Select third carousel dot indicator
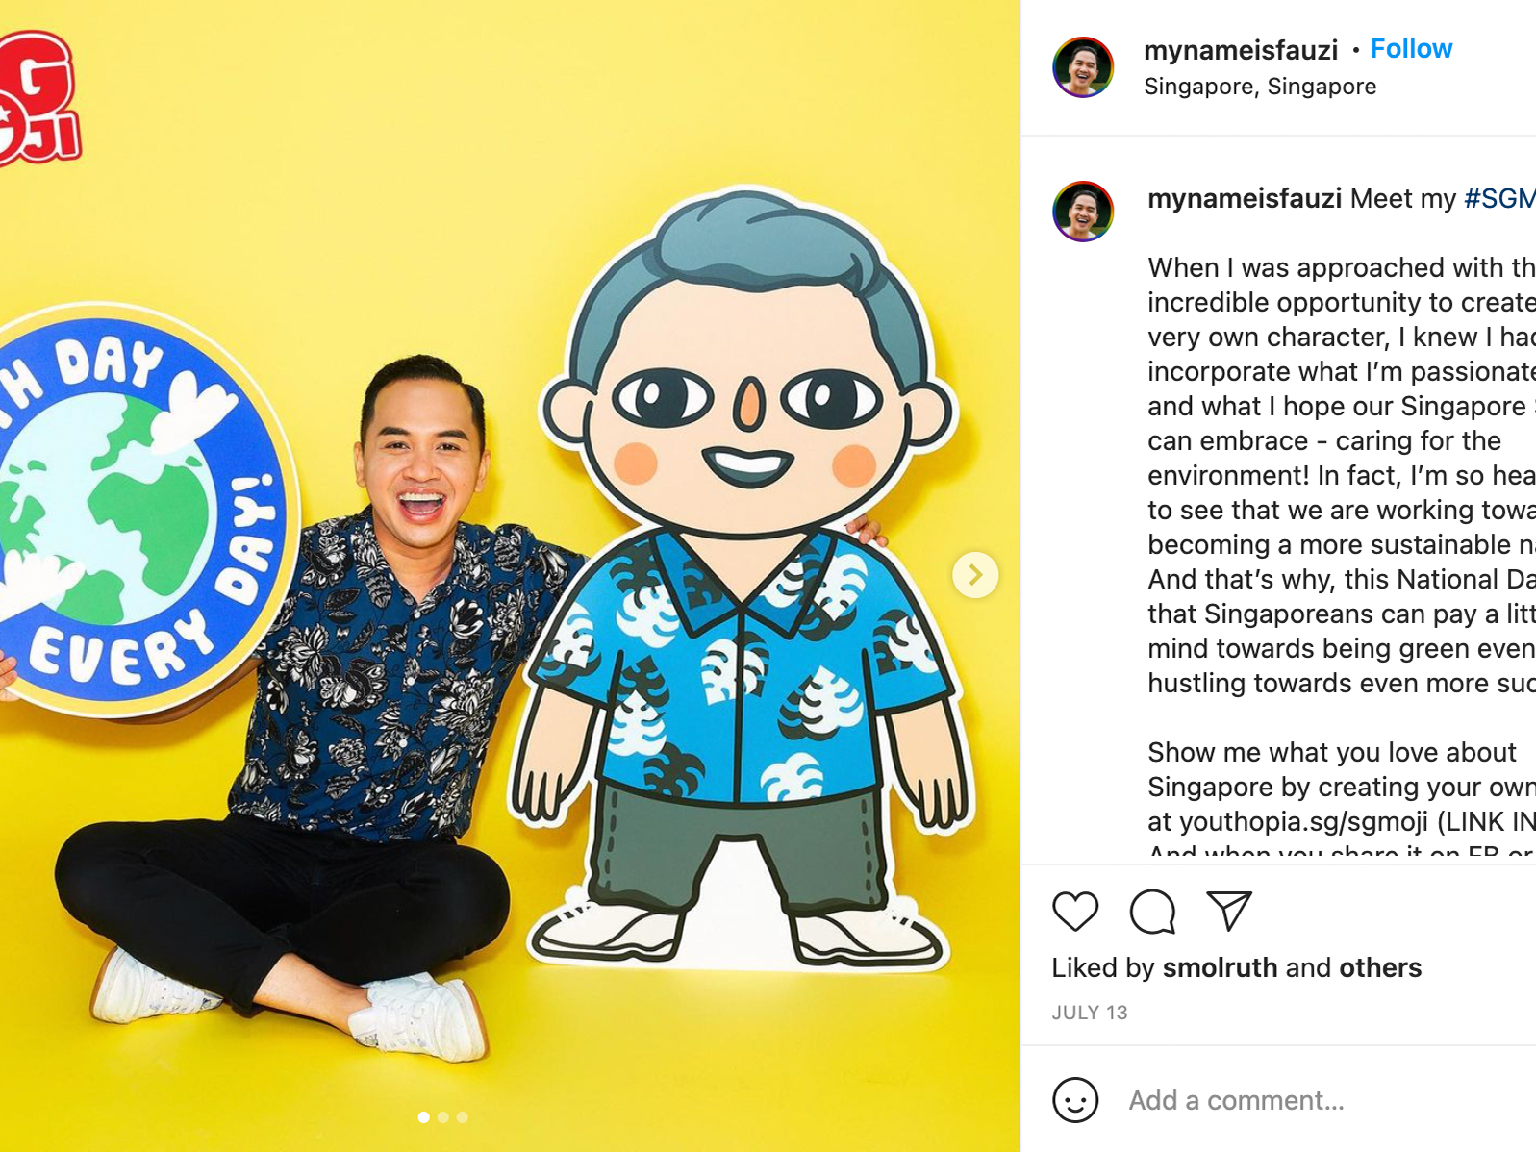The image size is (1536, 1152). pos(463,1117)
